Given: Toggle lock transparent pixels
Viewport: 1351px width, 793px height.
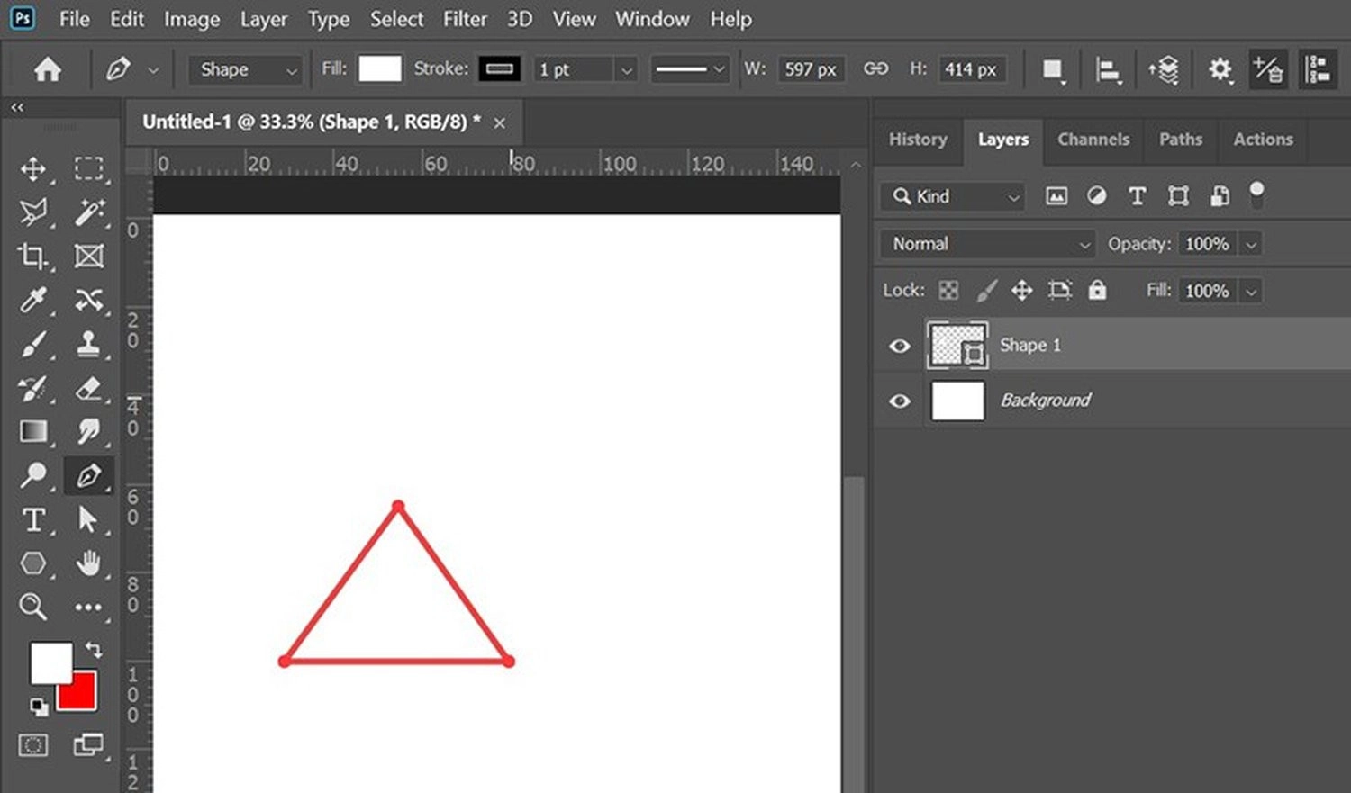Looking at the screenshot, I should coord(948,290).
